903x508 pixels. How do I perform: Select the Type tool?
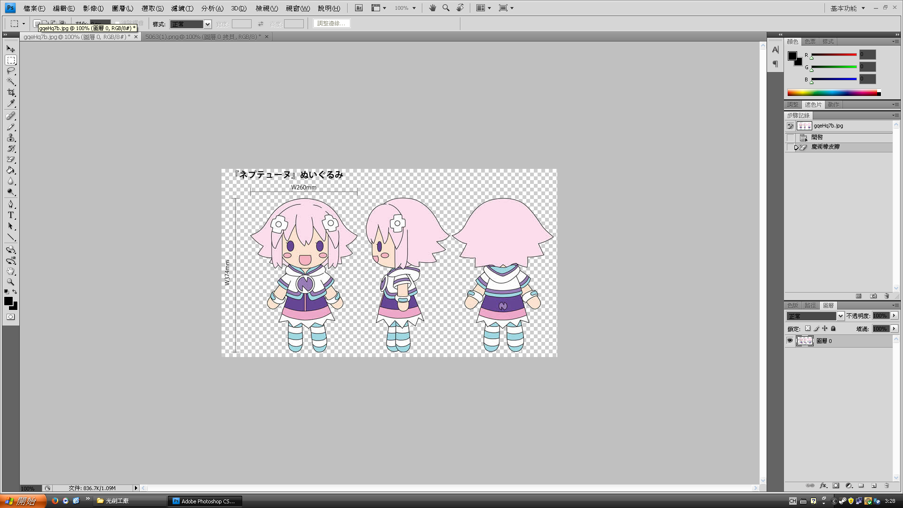[x=11, y=215]
